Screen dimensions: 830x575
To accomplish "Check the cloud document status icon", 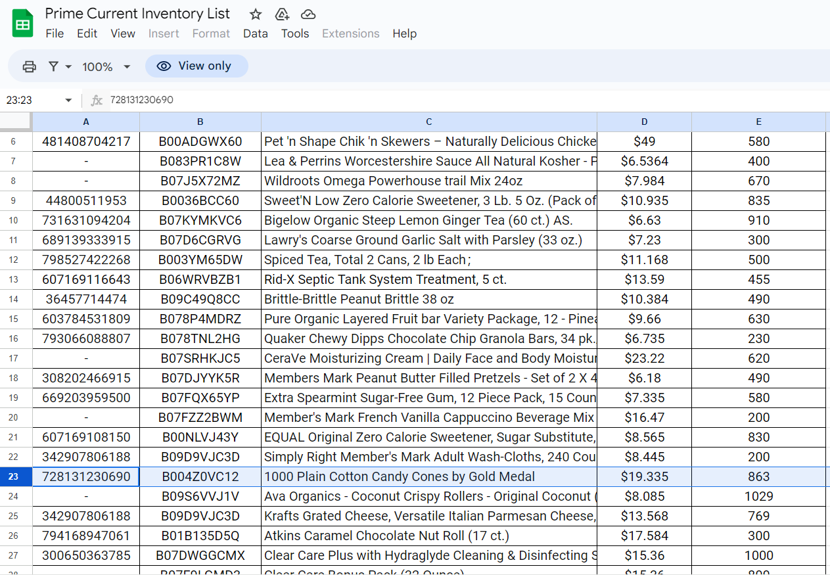I will 308,14.
